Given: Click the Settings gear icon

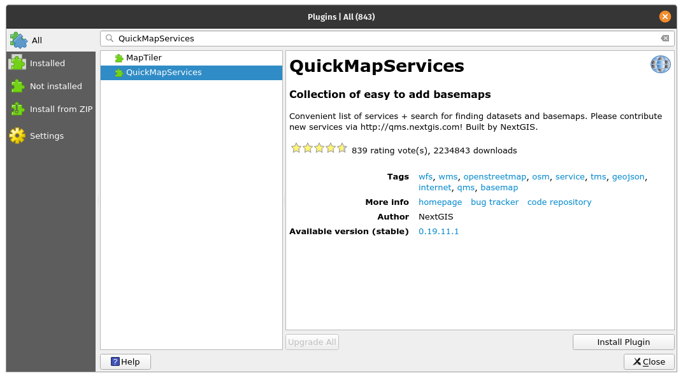Looking at the screenshot, I should pos(17,136).
